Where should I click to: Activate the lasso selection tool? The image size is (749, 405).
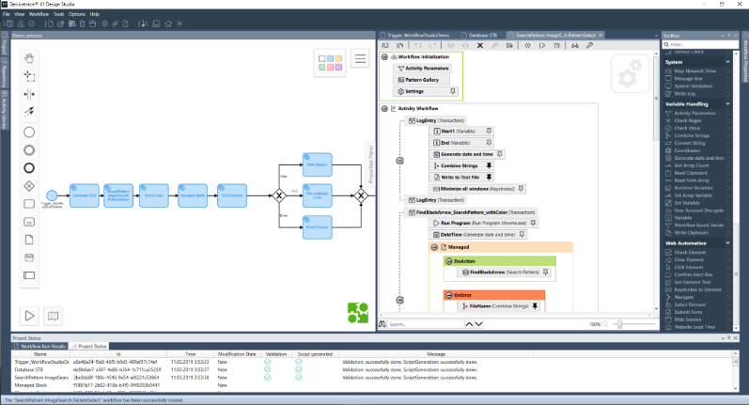tap(28, 74)
